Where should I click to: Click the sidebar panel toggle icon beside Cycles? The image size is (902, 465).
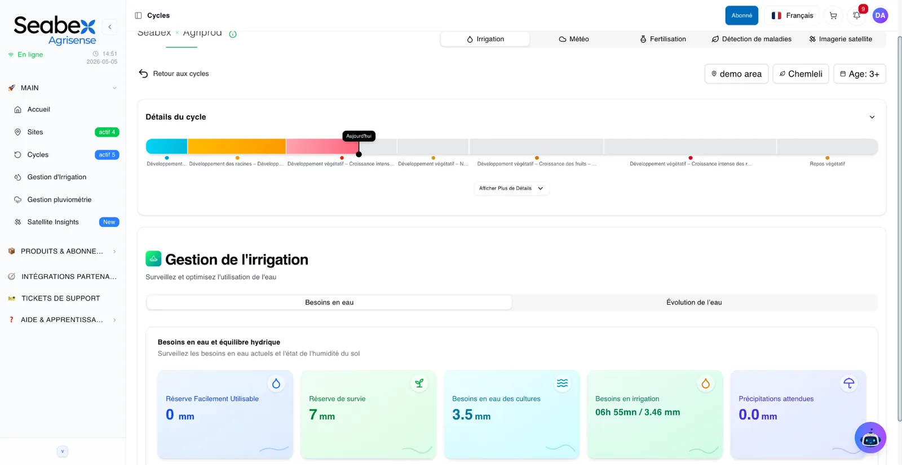click(138, 16)
